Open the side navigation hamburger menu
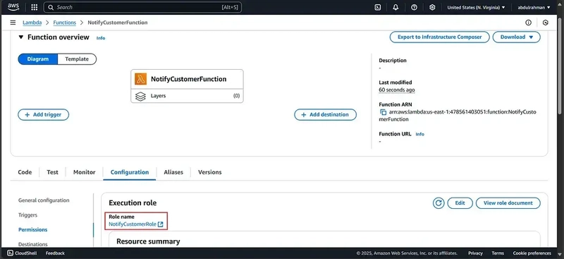 13,23
